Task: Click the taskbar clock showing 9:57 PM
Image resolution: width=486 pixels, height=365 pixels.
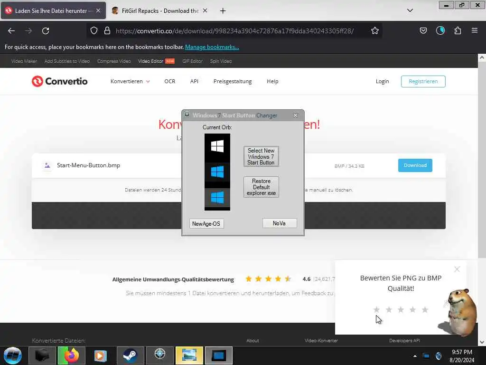Action: click(x=462, y=356)
